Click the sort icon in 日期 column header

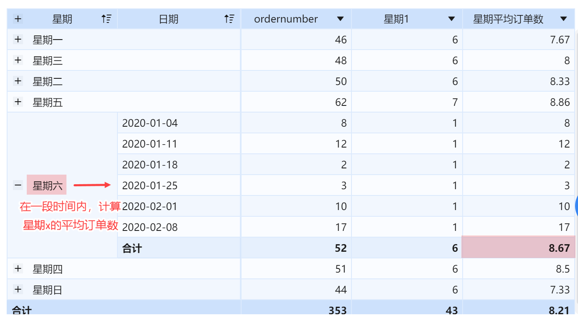(x=229, y=19)
